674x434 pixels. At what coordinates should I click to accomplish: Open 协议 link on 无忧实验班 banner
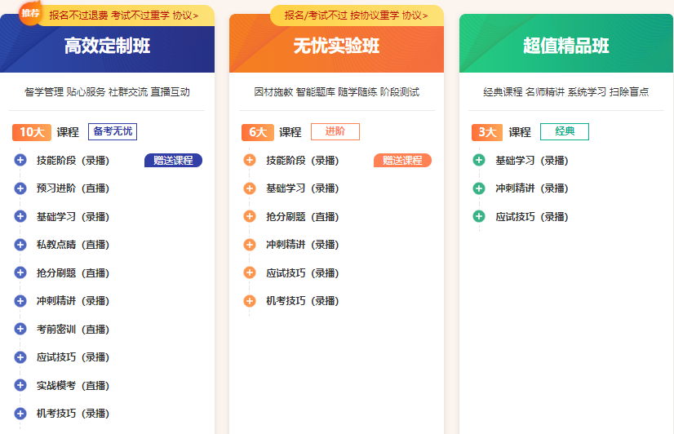point(415,15)
